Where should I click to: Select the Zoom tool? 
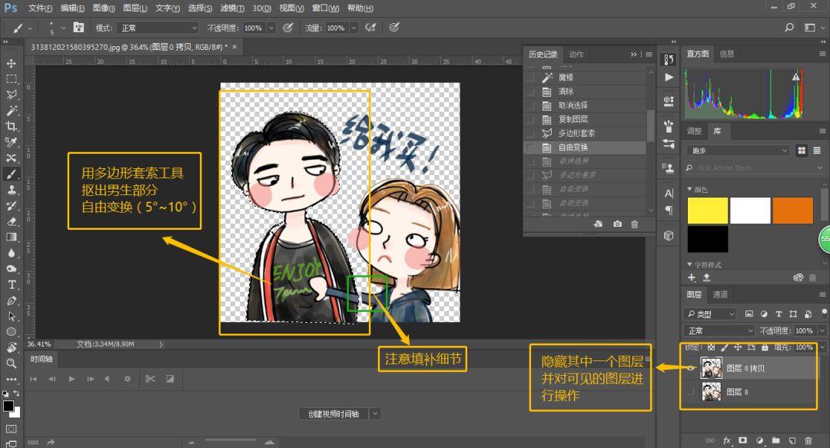point(11,363)
